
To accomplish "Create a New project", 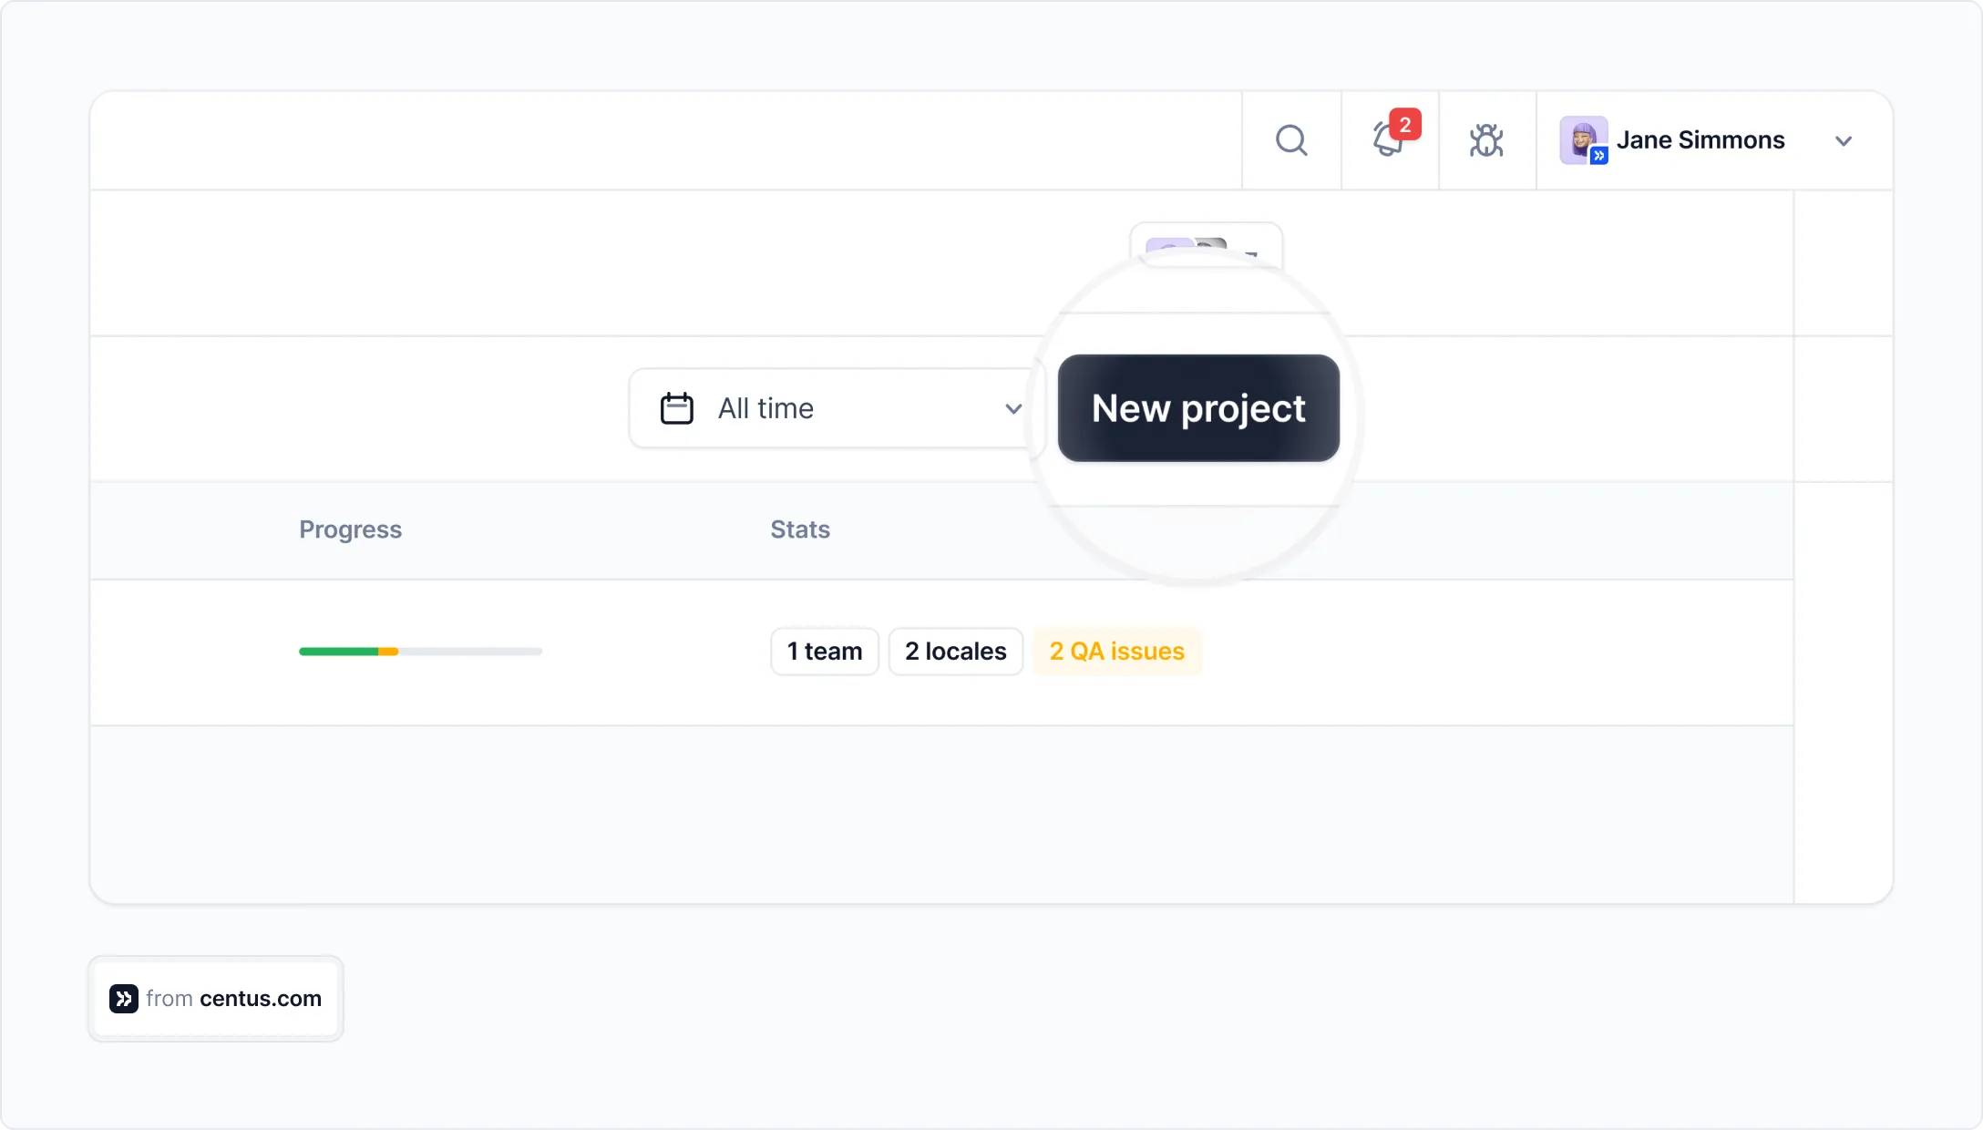I will (x=1198, y=408).
